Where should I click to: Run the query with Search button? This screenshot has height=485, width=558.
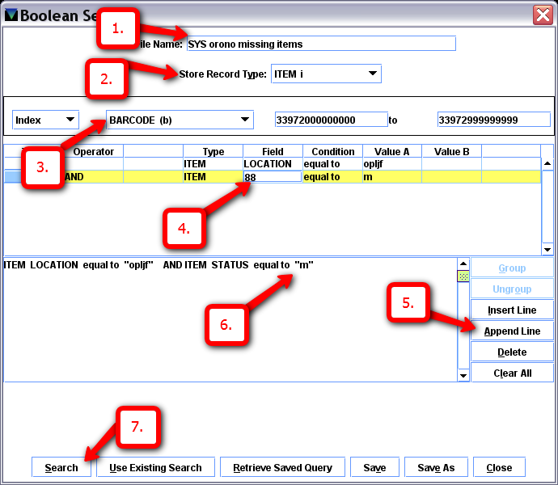61,468
